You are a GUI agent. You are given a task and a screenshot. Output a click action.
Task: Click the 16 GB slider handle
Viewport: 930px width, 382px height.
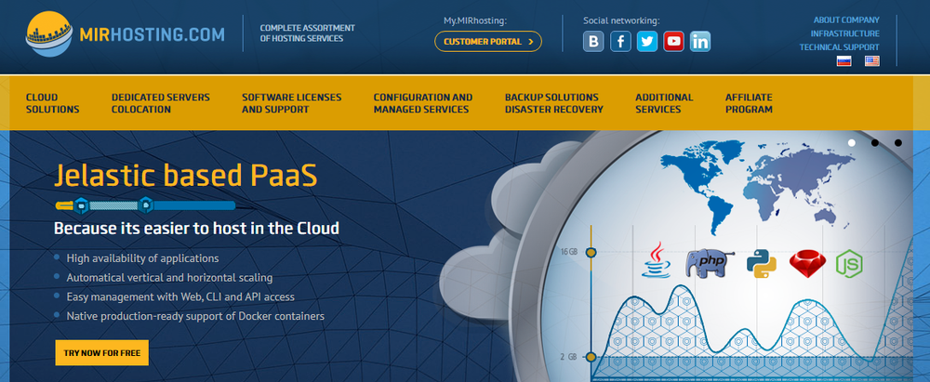[591, 253]
